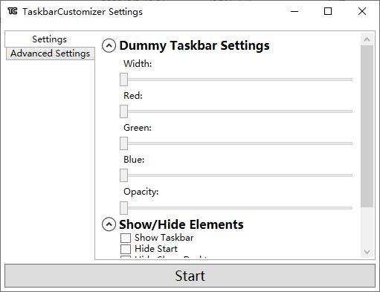Collapse the Show/Hide Elements section
The image size is (380, 292).
coord(109,224)
